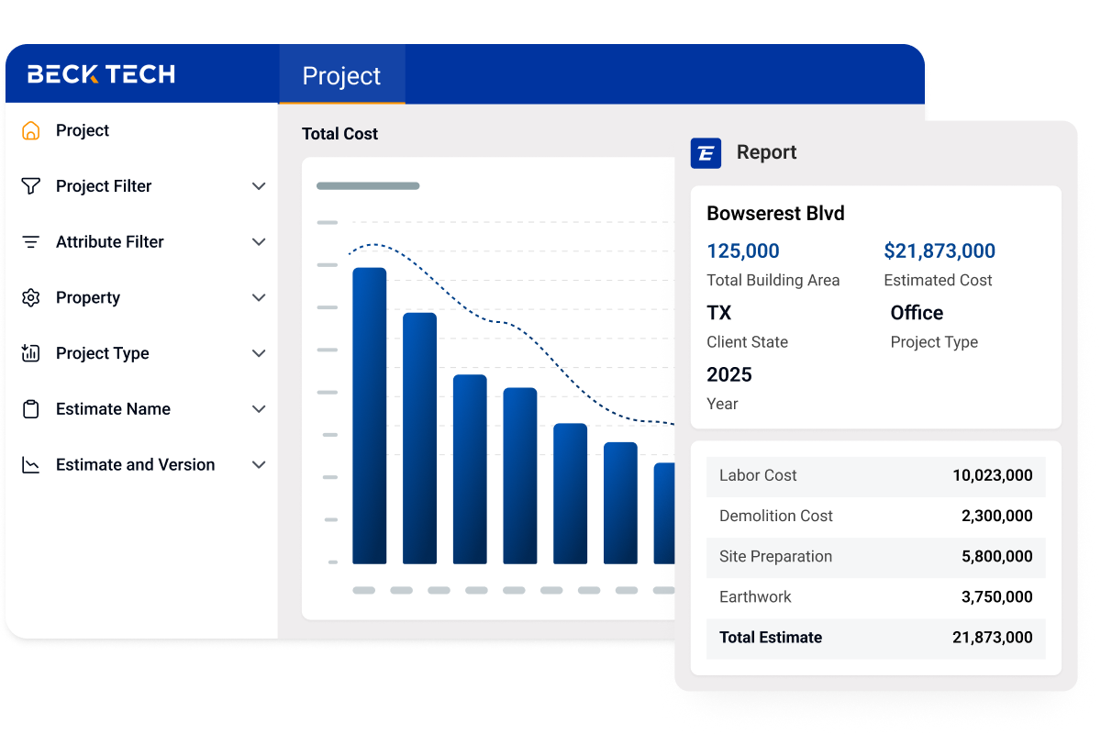Click the Project home icon
Image resolution: width=1101 pixels, height=734 pixels.
pos(31,130)
